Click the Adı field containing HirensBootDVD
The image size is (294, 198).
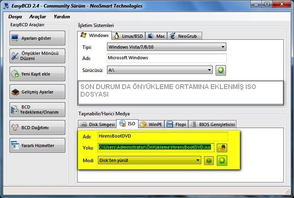click(163, 136)
